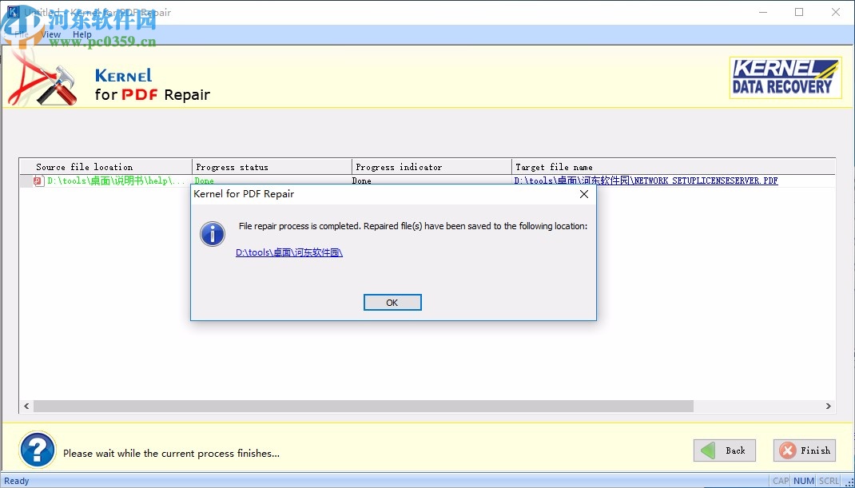Toggle NUM lock indicator on status bar
This screenshot has width=855, height=488.
point(803,480)
